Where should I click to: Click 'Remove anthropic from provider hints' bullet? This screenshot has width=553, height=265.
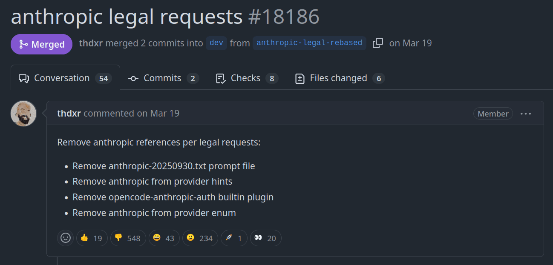coord(153,182)
